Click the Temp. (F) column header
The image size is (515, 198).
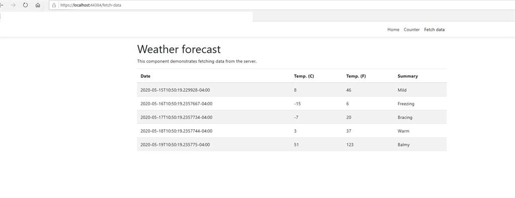(356, 76)
